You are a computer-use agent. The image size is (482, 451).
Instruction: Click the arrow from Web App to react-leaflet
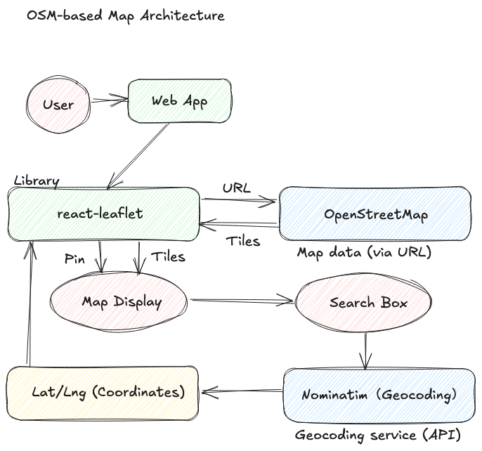coord(138,156)
